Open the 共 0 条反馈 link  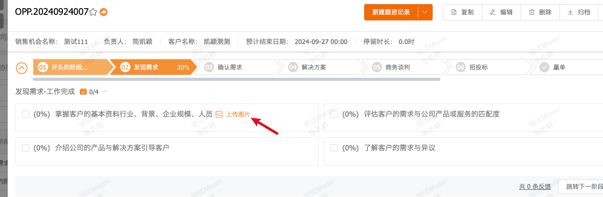[534, 187]
